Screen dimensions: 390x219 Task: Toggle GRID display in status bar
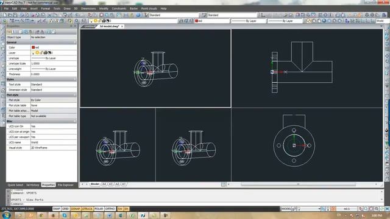[x=65, y=209]
